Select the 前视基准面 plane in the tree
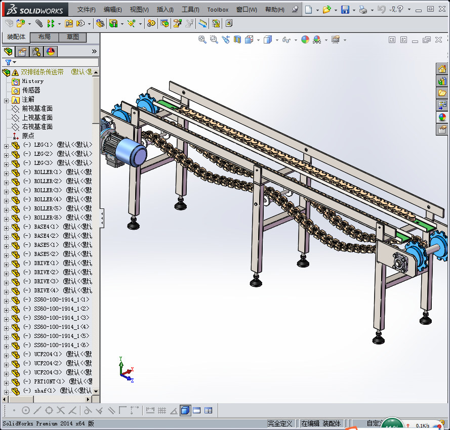Image resolution: width=450 pixels, height=430 pixels. tap(37, 109)
